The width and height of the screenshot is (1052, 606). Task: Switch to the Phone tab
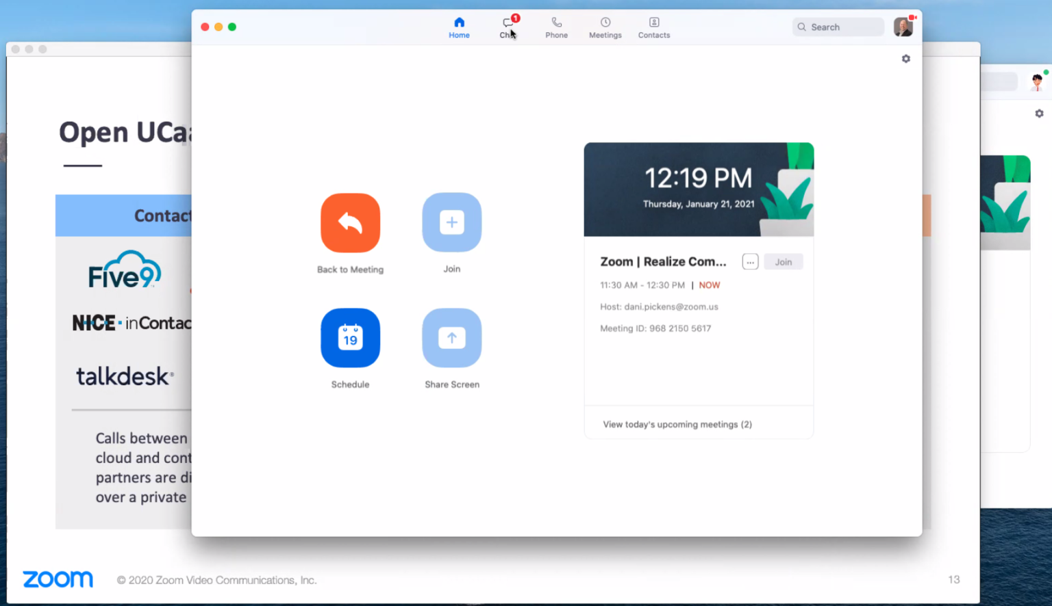[x=556, y=27]
